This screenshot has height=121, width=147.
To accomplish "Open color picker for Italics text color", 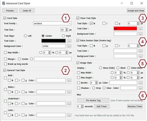I will pos(69,92).
